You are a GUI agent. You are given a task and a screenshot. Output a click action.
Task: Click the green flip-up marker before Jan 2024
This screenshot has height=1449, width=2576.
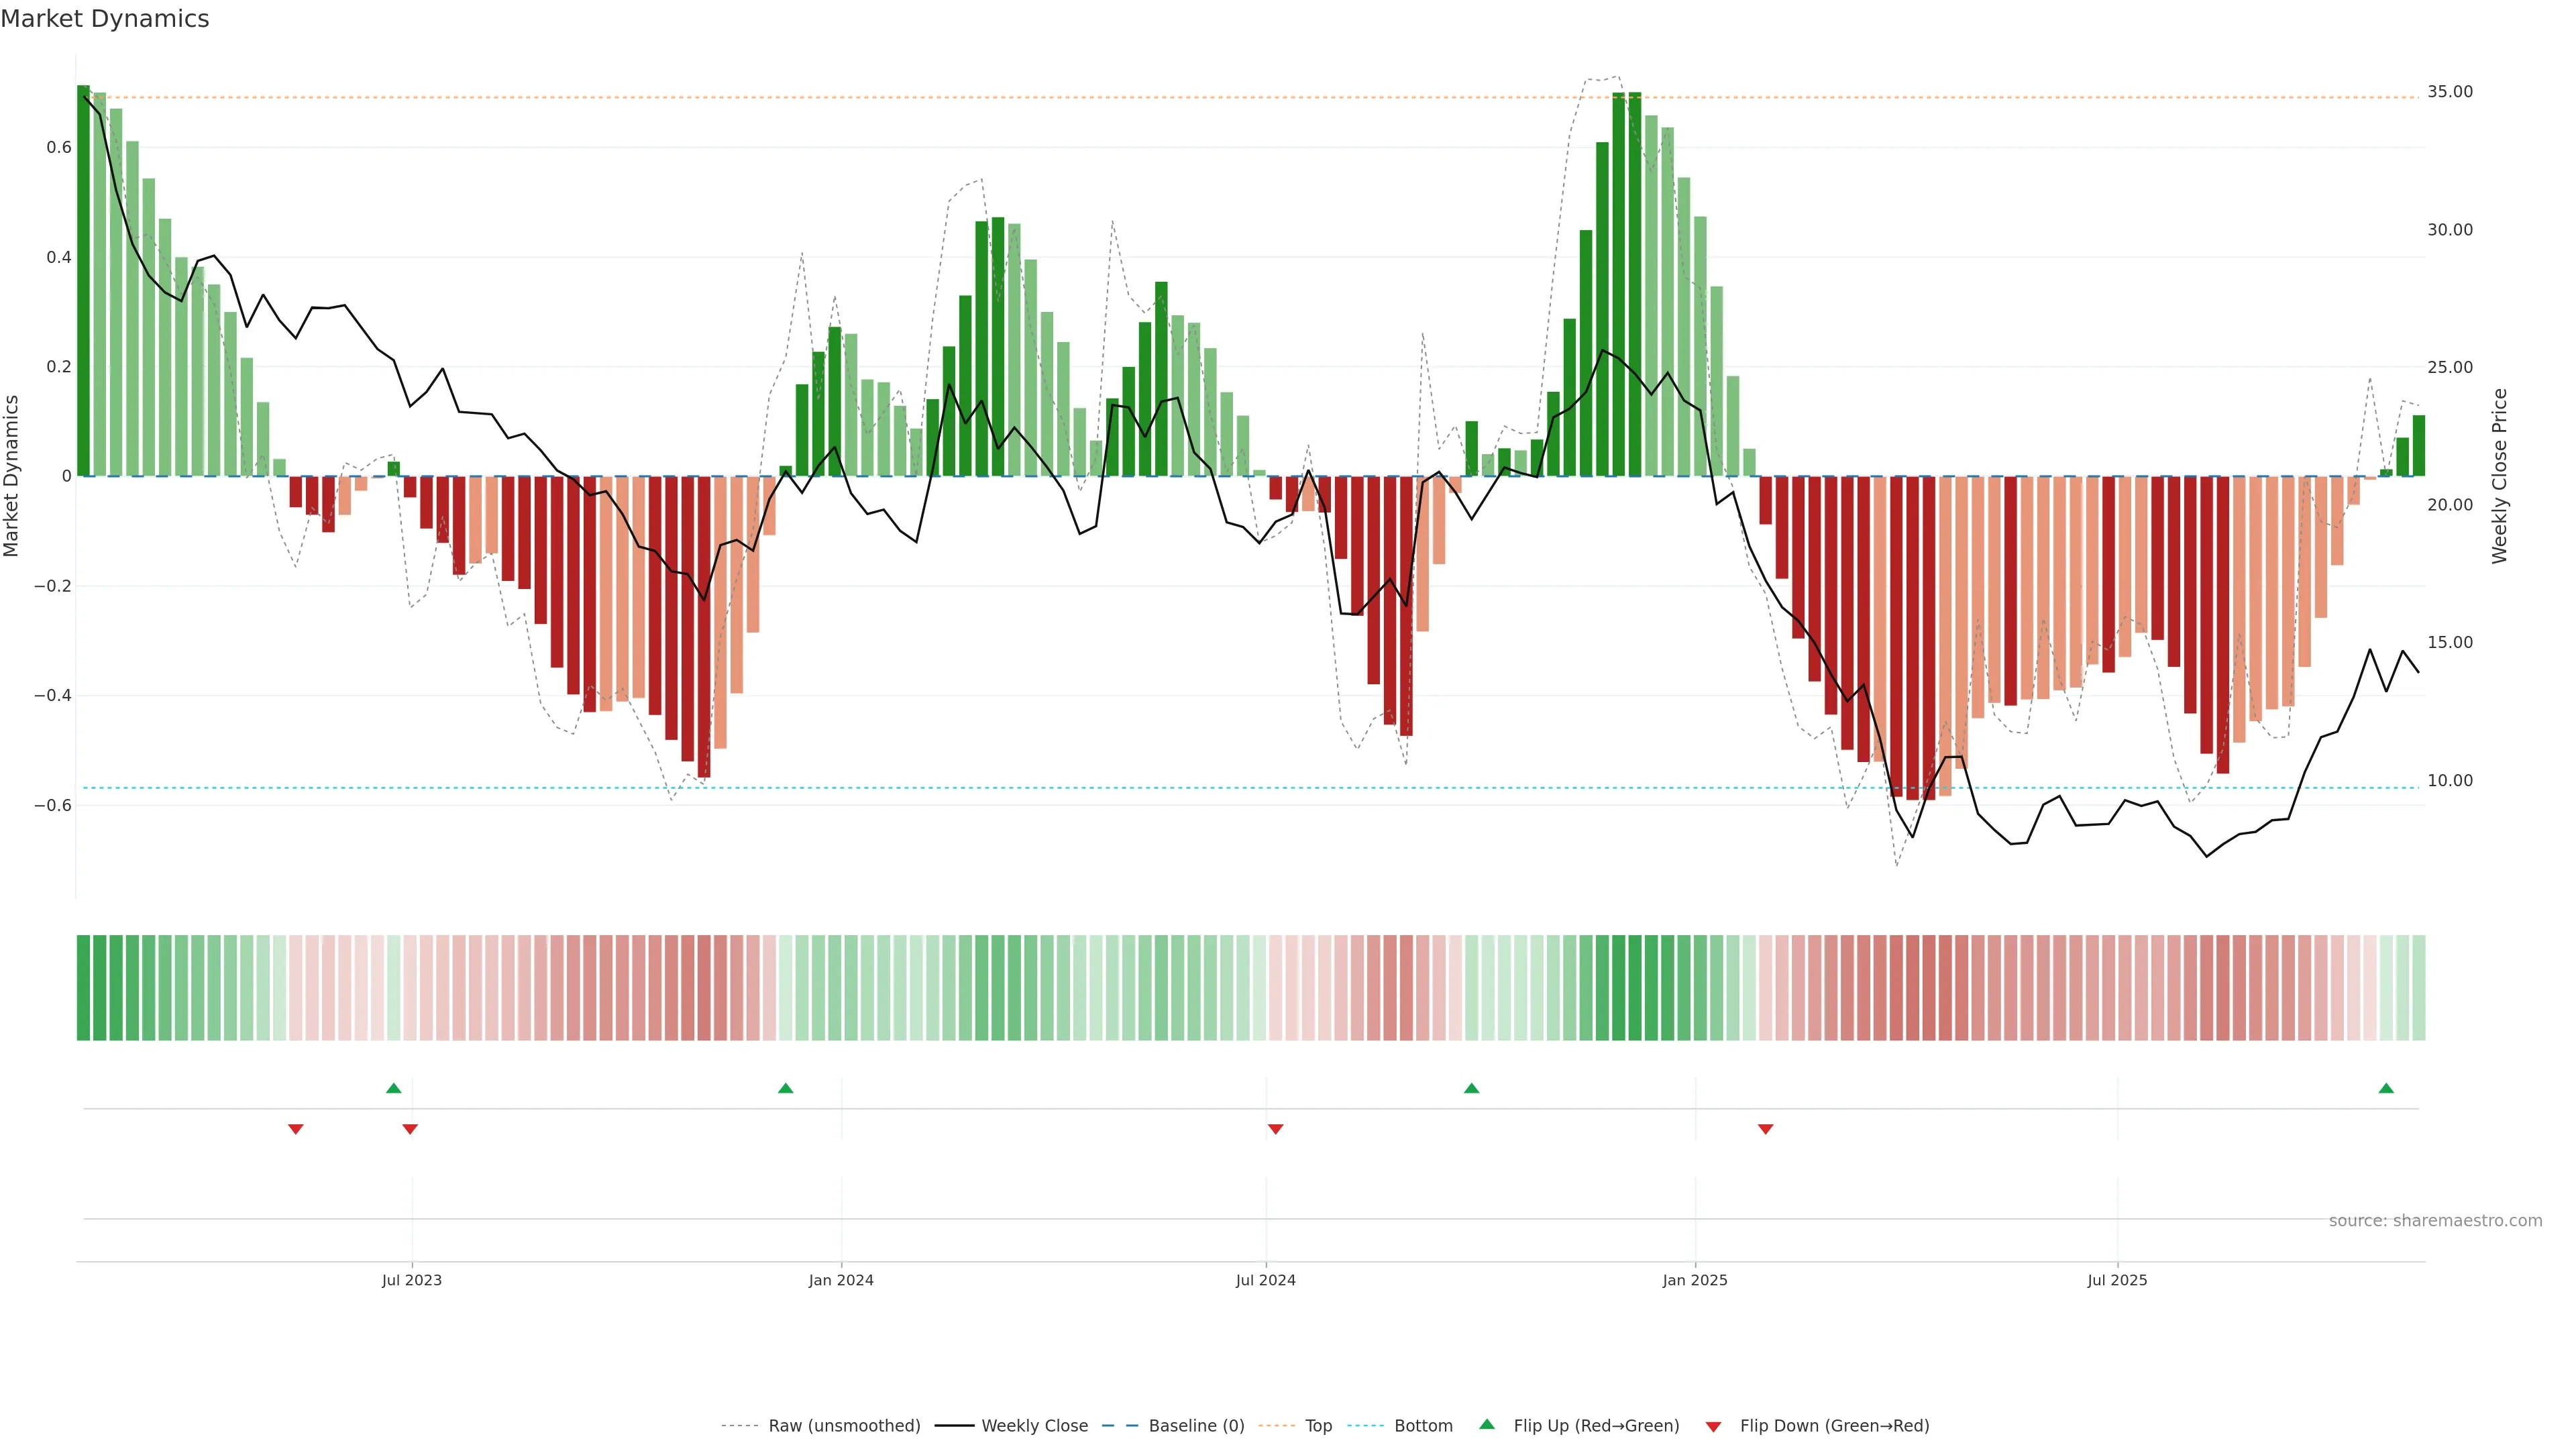(785, 1088)
